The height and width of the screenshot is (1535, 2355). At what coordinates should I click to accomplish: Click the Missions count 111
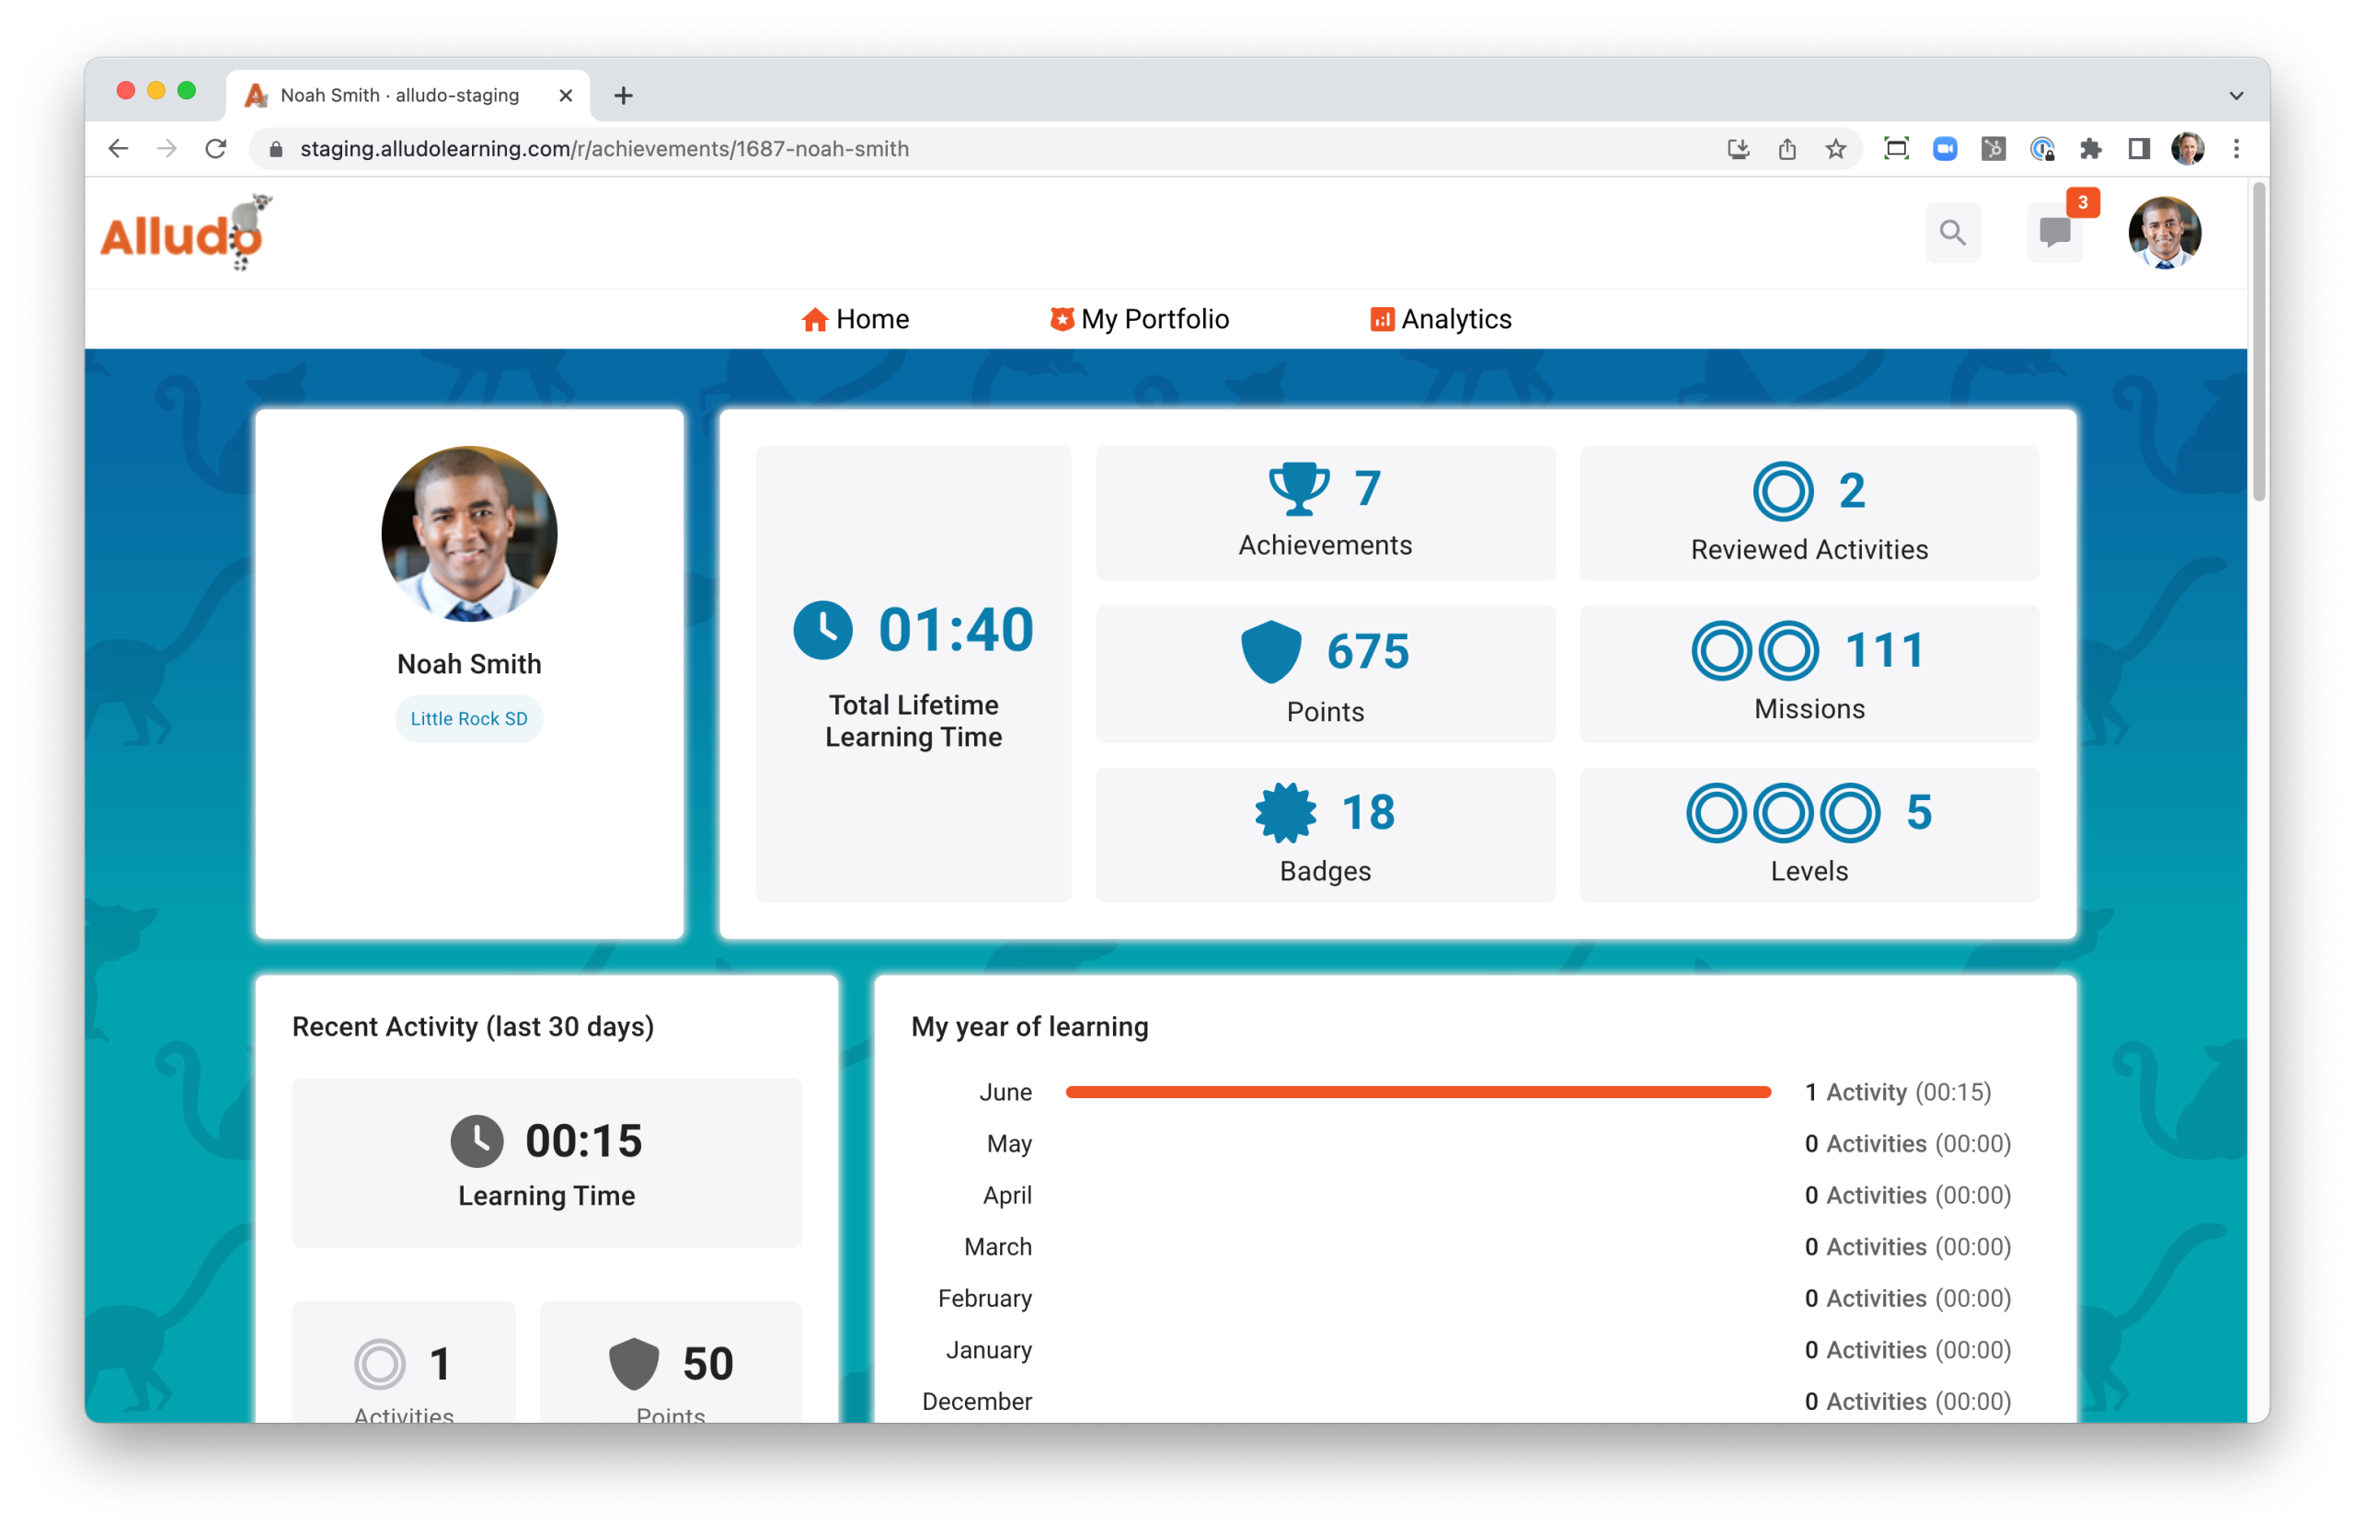[1886, 650]
